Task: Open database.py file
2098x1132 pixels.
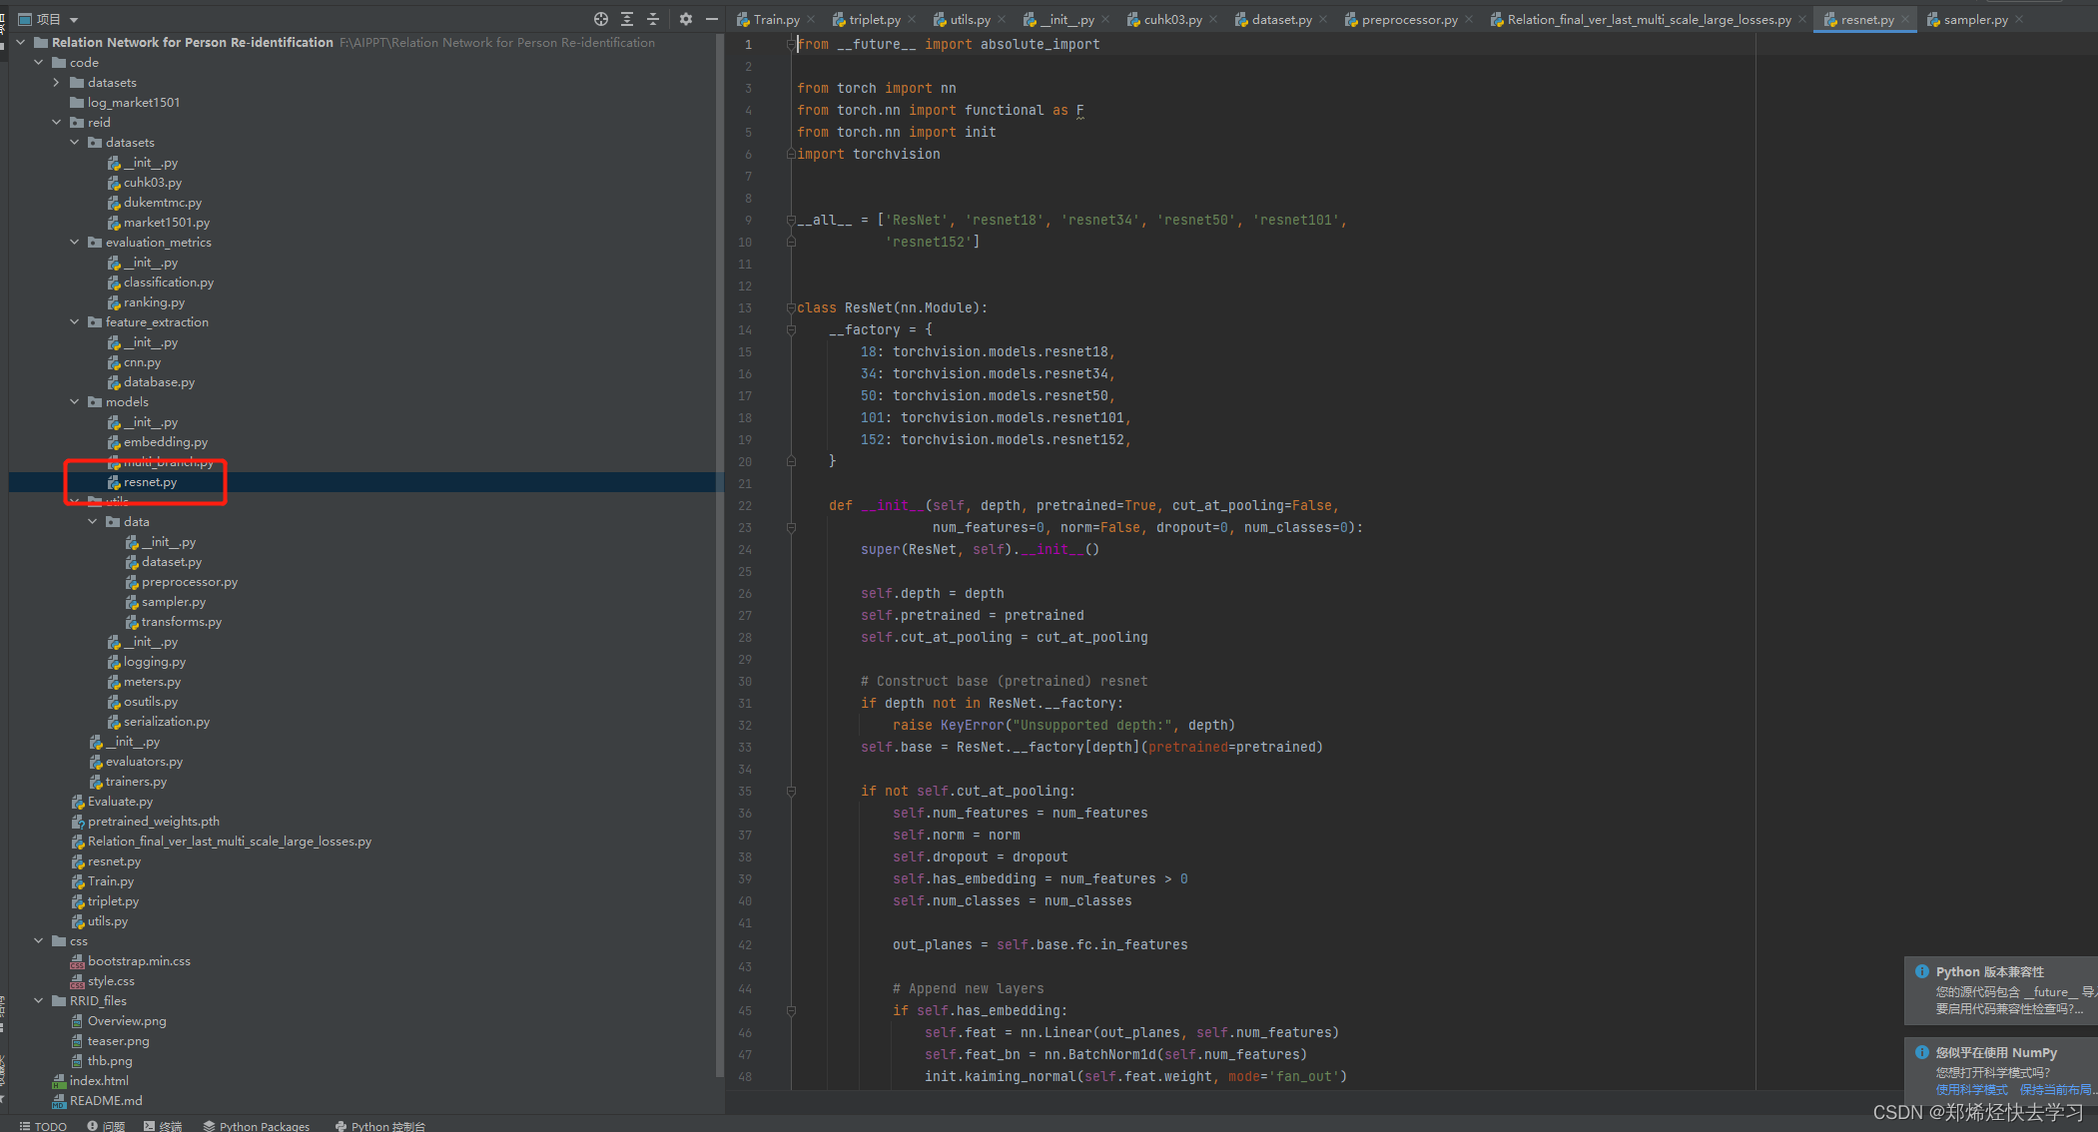Action: [159, 381]
